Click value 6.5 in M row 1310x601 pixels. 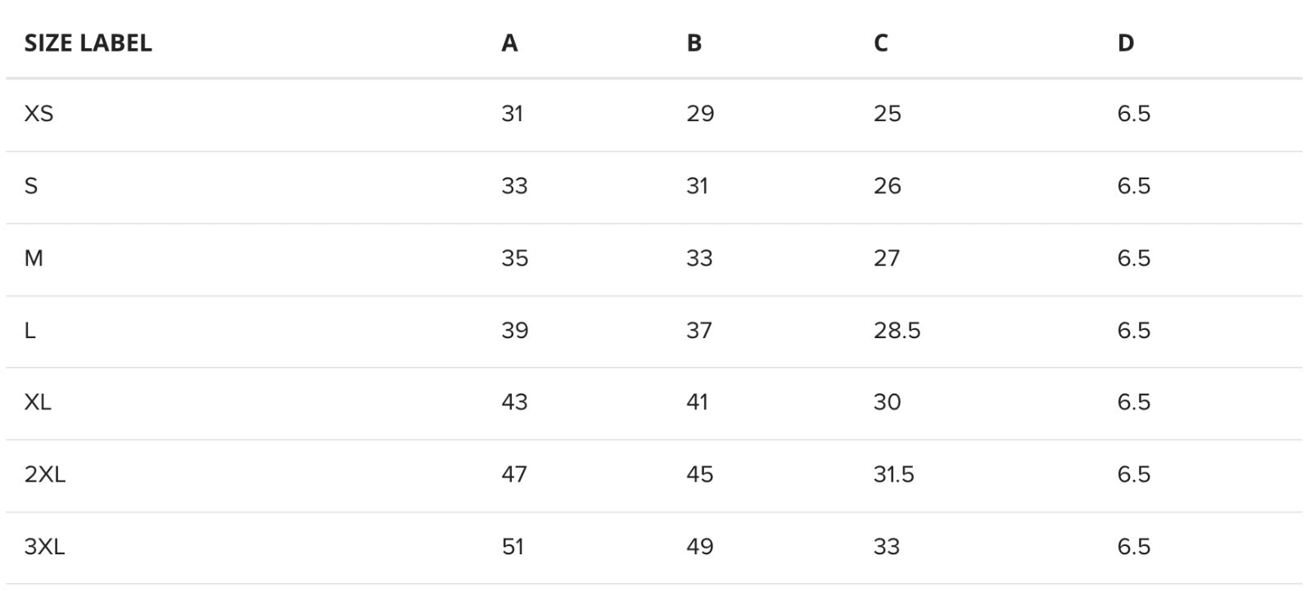pos(1134,258)
